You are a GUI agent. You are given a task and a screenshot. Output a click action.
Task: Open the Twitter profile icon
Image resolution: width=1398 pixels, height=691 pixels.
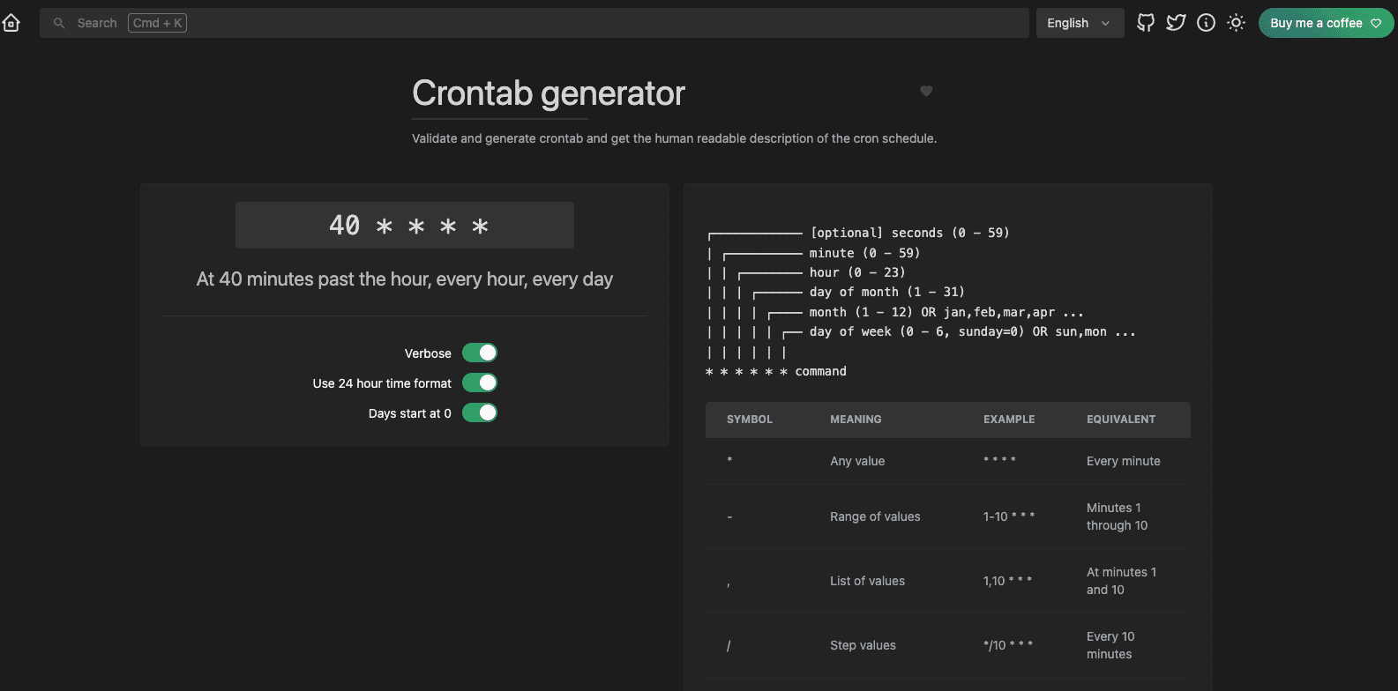tap(1176, 23)
